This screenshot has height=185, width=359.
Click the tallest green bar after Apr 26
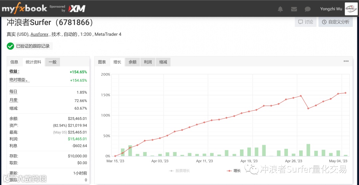point(308,150)
